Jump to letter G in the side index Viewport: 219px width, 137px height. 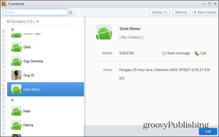[3, 63]
